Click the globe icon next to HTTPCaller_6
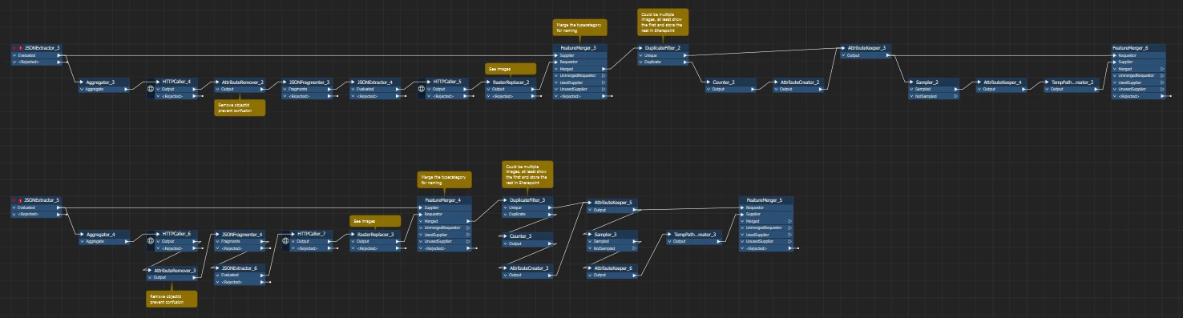The image size is (1183, 318). click(x=150, y=241)
